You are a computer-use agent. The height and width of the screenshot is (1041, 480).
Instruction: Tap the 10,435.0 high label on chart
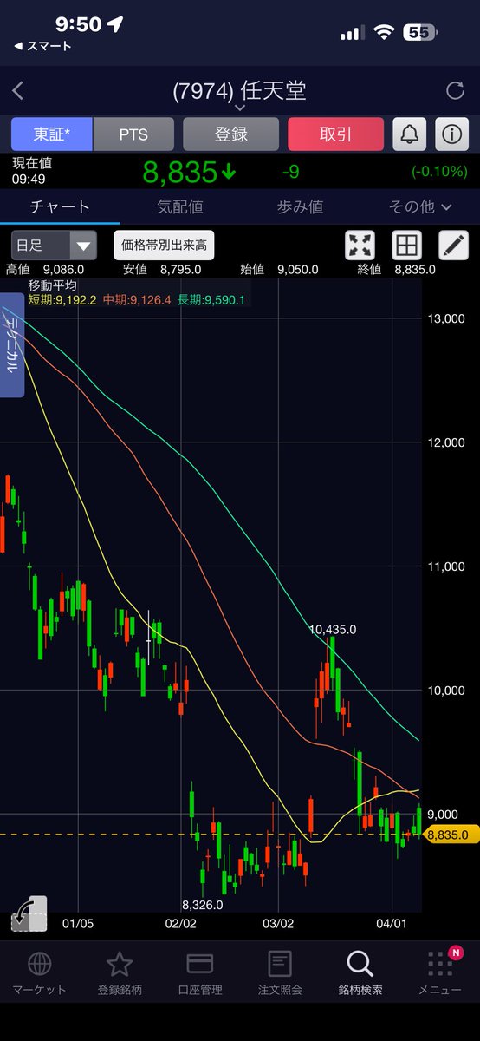click(333, 629)
